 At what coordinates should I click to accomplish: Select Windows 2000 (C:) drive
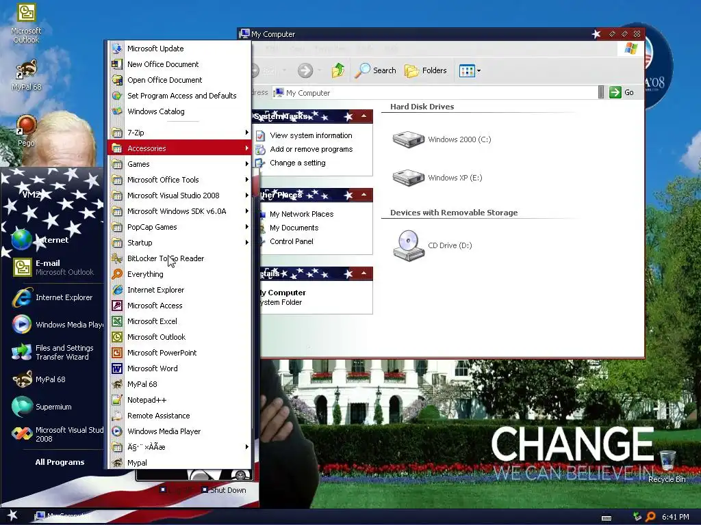pos(442,139)
